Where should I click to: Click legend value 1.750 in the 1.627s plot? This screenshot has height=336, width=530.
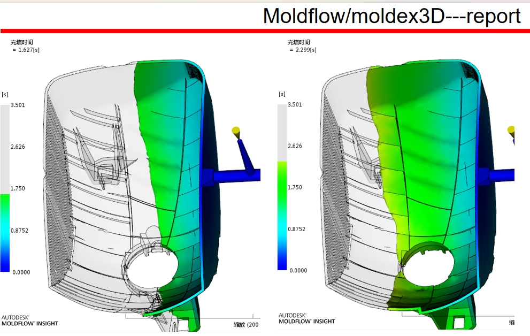[18, 188]
